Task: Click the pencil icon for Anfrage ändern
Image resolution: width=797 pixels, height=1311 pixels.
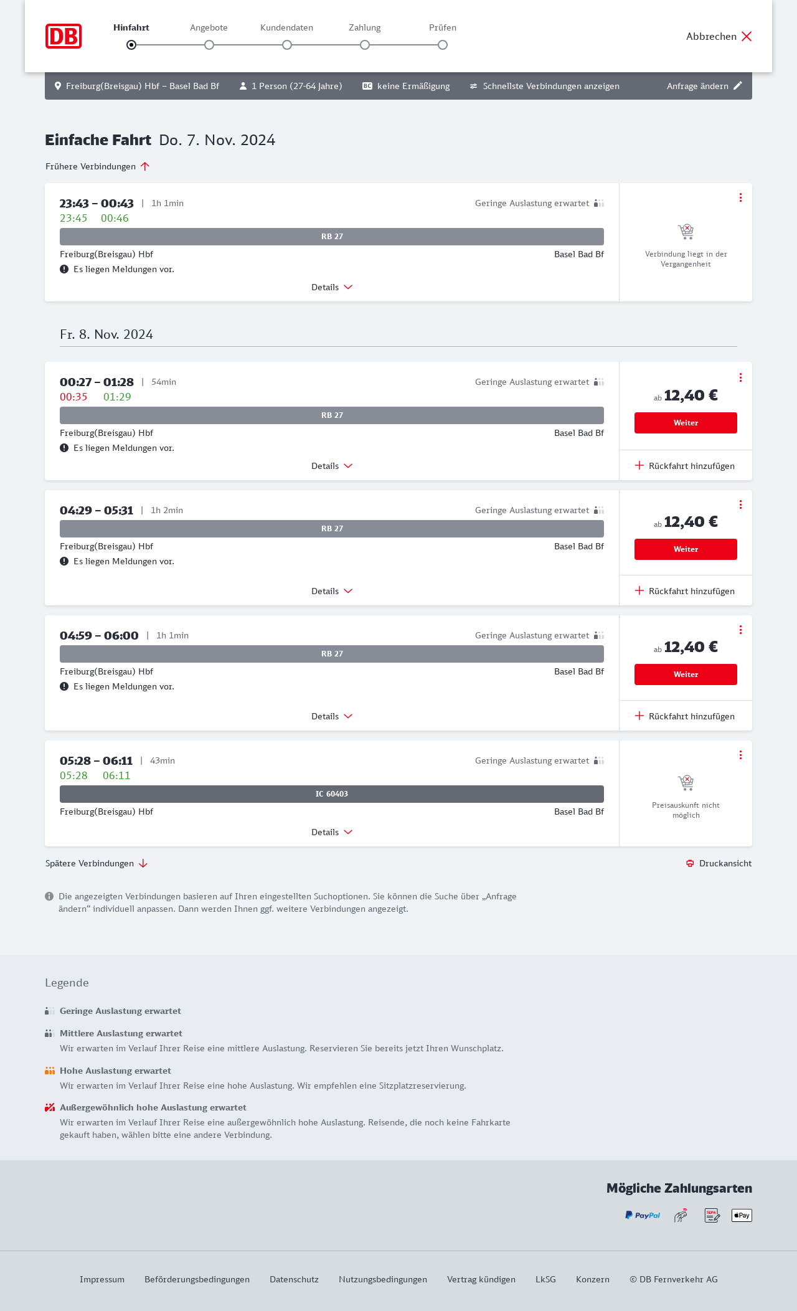Action: [x=738, y=86]
